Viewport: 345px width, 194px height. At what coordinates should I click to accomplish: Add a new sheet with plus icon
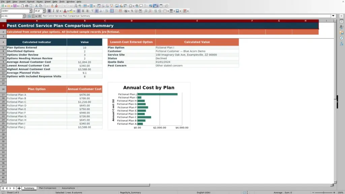(x=19, y=188)
